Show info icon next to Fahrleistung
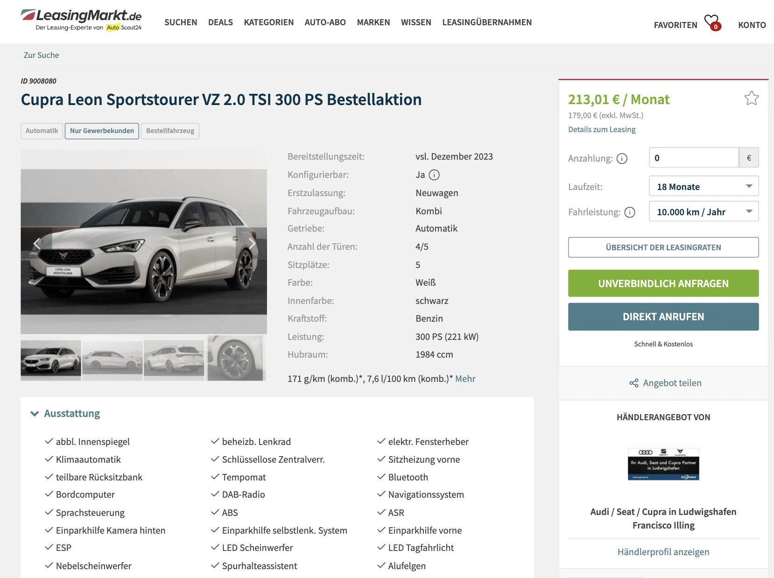This screenshot has width=774, height=578. (630, 212)
